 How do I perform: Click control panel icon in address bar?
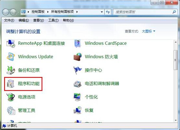tap(23, 12)
